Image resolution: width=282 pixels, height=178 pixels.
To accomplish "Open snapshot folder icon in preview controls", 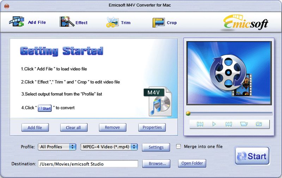I will pyautogui.click(x=244, y=124).
